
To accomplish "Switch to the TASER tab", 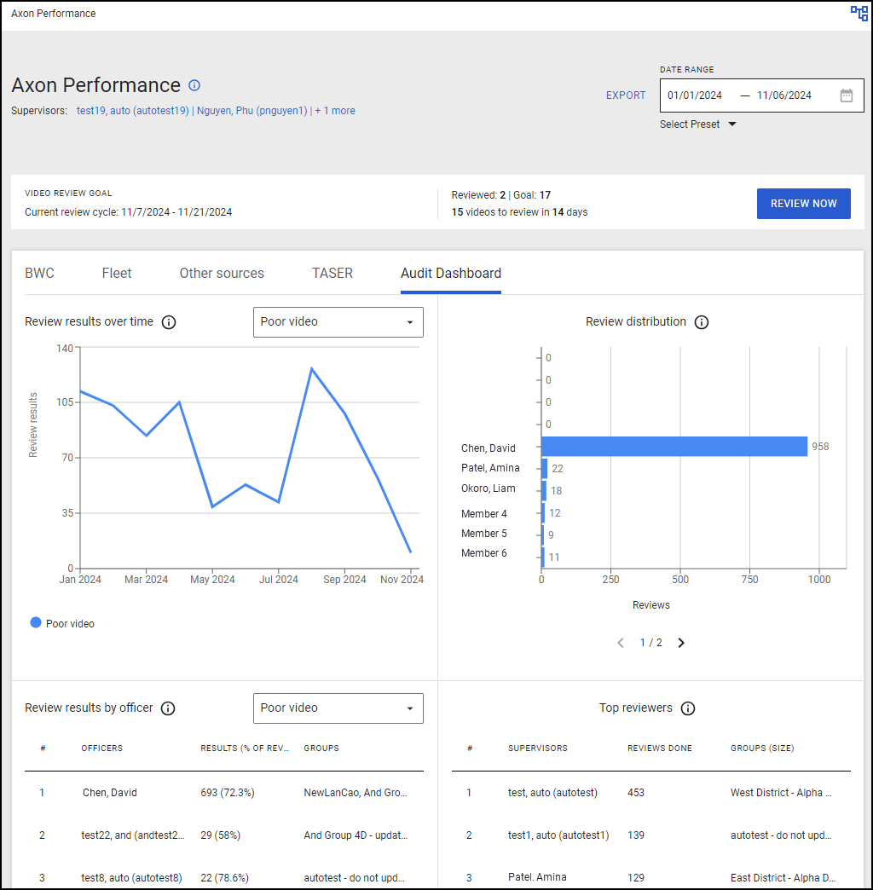I will [332, 273].
